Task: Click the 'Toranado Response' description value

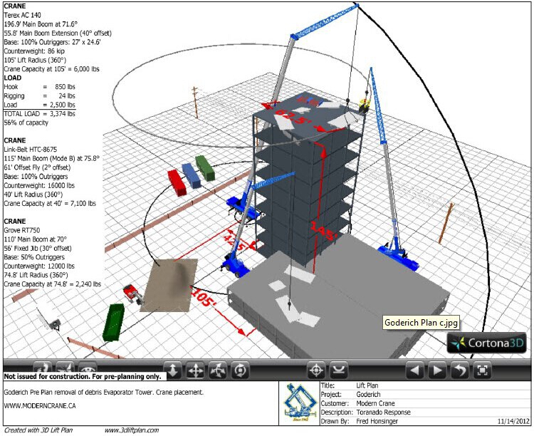Action: pyautogui.click(x=384, y=412)
